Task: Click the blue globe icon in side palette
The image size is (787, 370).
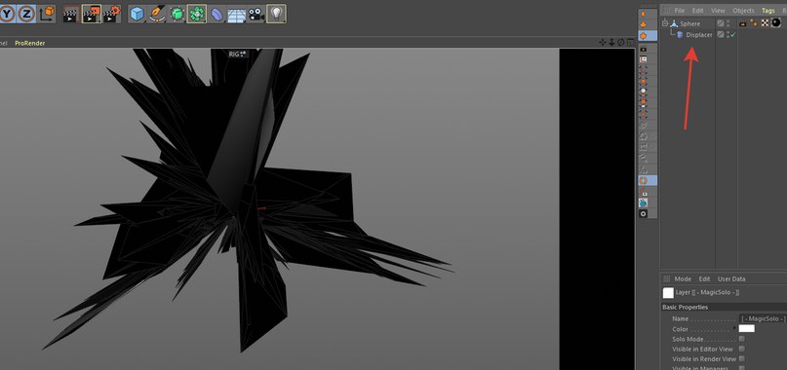Action: 643,203
